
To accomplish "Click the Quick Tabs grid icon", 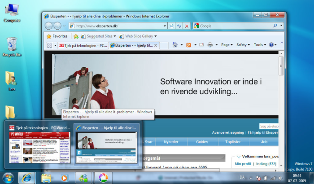I will coord(49,45).
